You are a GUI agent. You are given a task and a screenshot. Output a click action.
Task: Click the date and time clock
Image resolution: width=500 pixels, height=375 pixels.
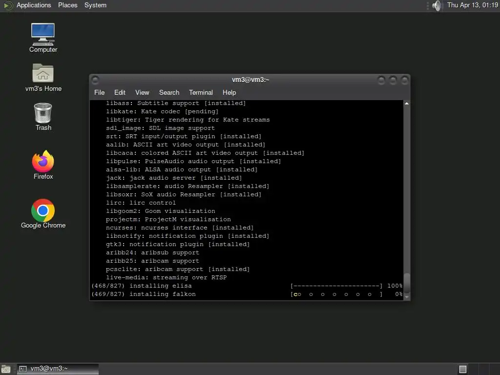point(472,5)
